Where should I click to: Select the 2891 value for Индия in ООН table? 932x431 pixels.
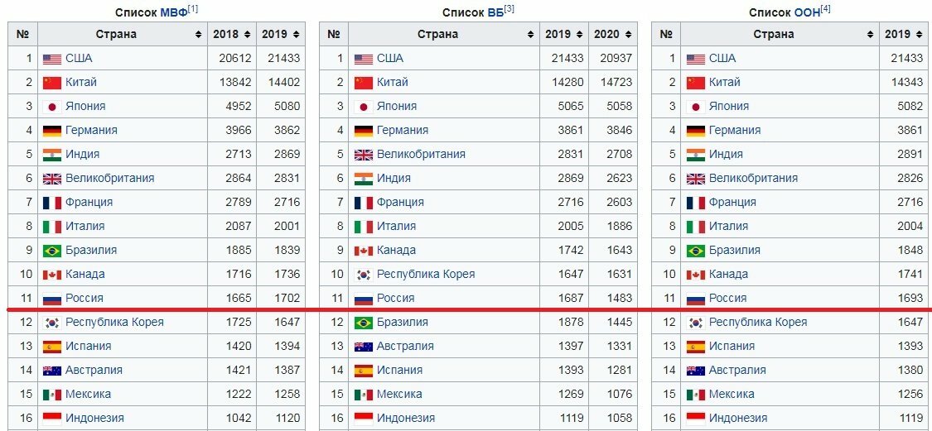[x=910, y=155]
